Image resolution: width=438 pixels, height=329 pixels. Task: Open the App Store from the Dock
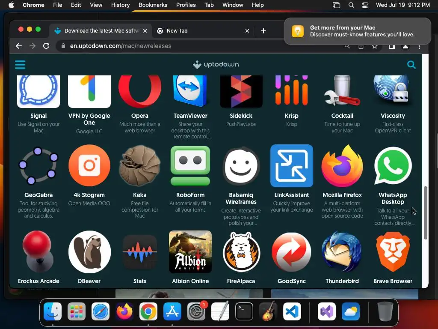(172, 311)
